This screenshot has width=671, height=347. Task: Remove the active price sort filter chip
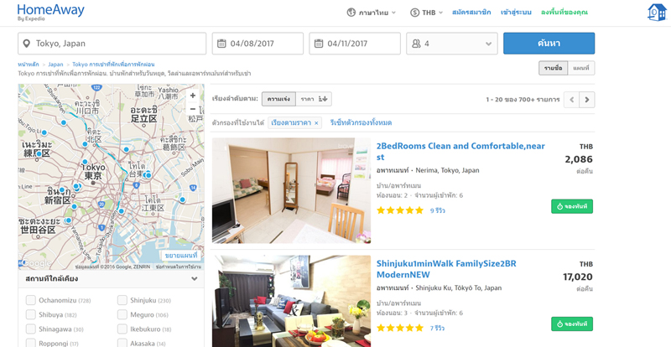tap(317, 123)
